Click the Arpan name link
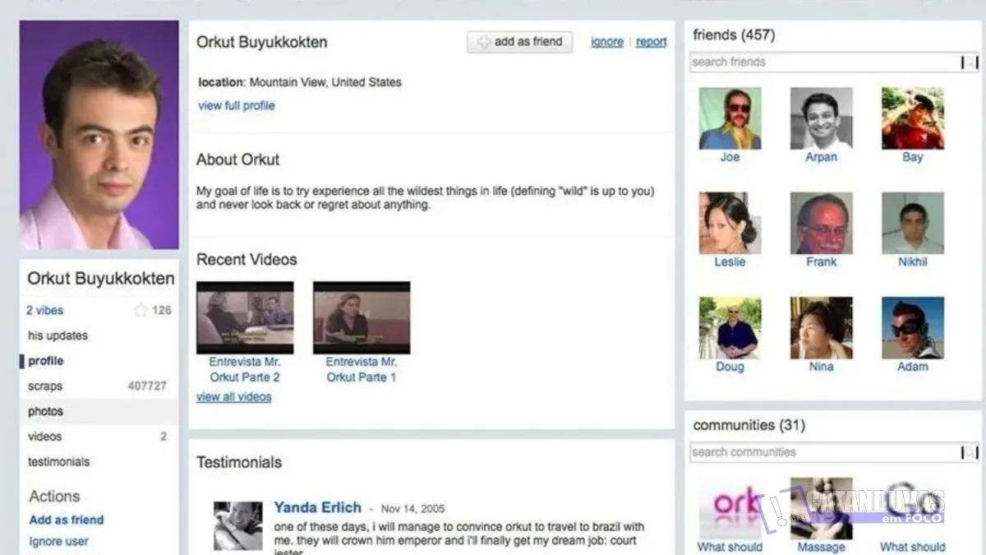 point(822,157)
